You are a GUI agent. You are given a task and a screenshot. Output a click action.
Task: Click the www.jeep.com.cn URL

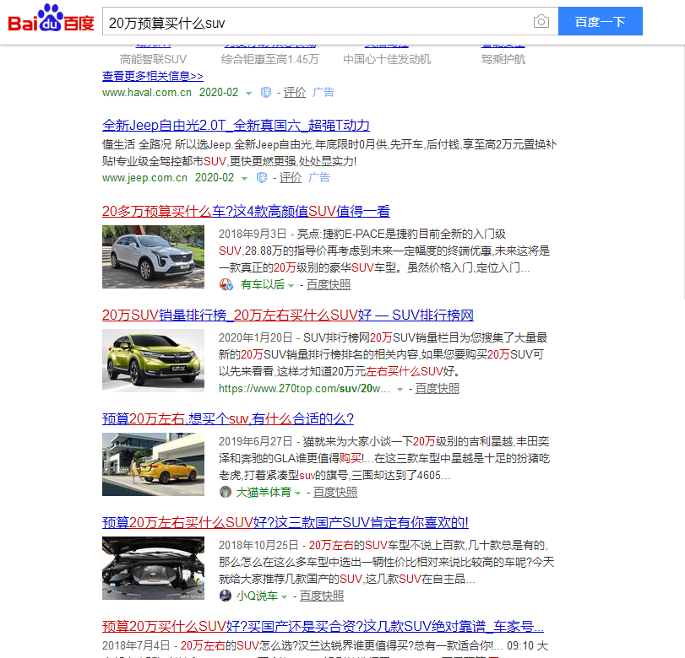pos(144,178)
